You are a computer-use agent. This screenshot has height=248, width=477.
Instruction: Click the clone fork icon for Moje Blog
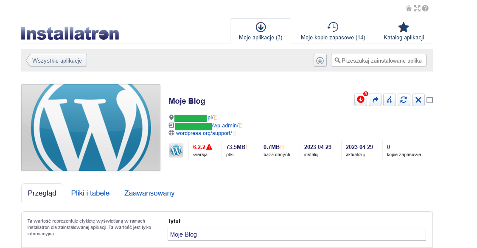click(x=390, y=100)
